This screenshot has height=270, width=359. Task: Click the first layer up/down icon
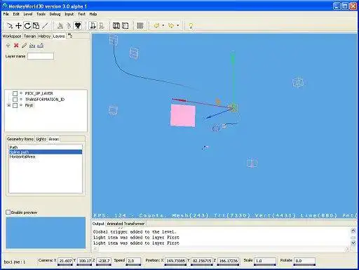pyautogui.click(x=32, y=46)
